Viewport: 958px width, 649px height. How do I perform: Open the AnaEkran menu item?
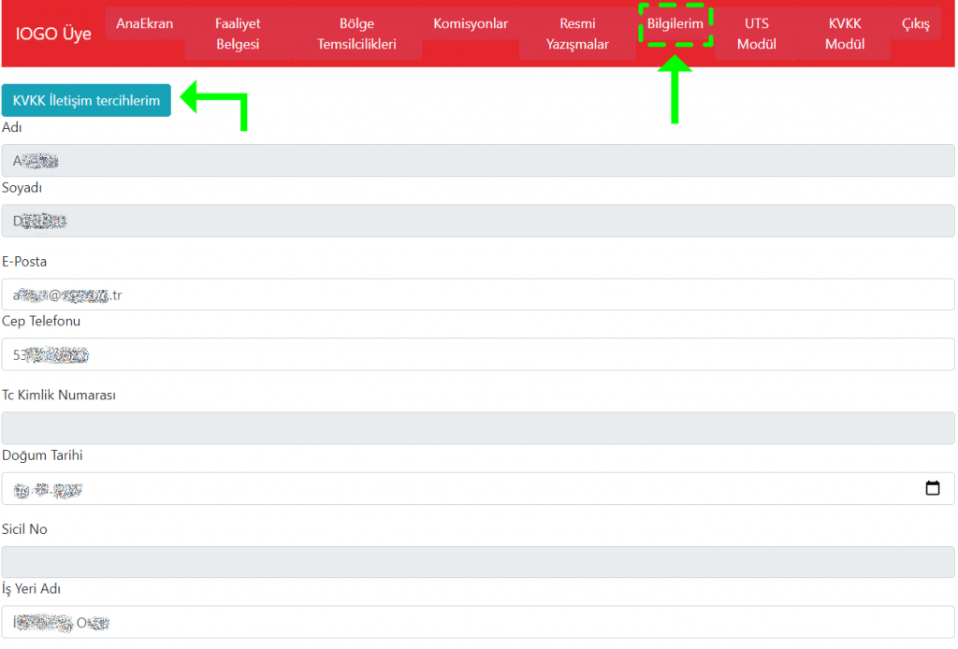145,23
